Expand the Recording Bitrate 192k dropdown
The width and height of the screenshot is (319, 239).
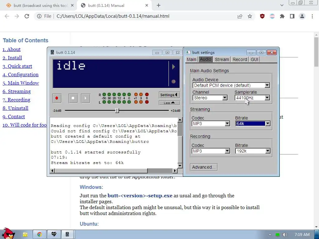253,151
